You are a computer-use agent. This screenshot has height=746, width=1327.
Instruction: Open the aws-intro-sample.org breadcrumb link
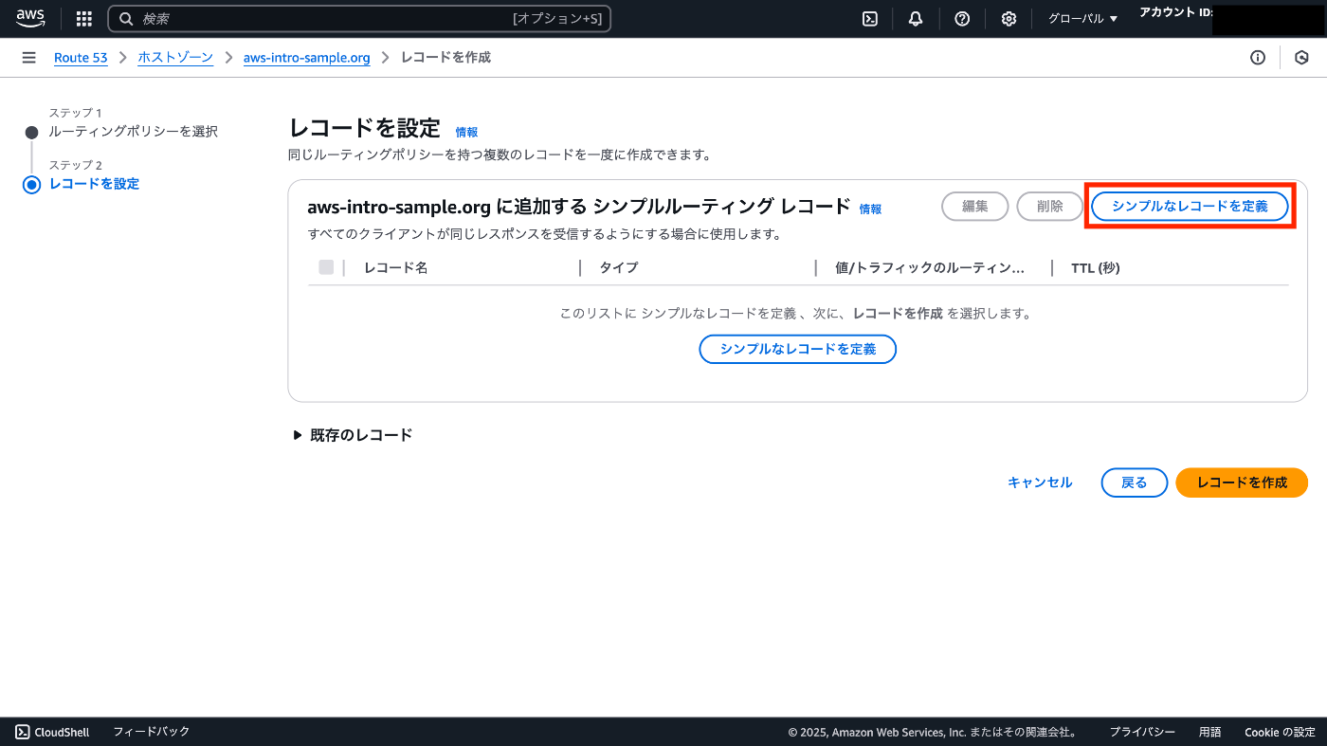(306, 58)
